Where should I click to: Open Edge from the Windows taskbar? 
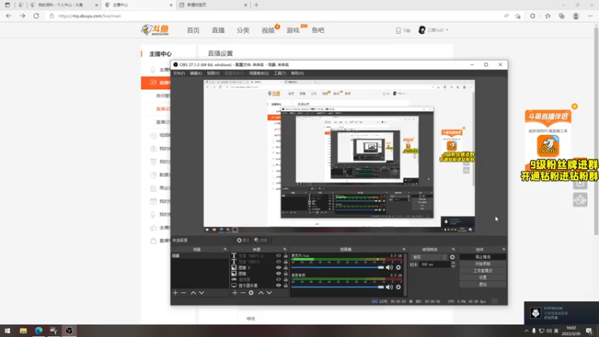coord(39,331)
